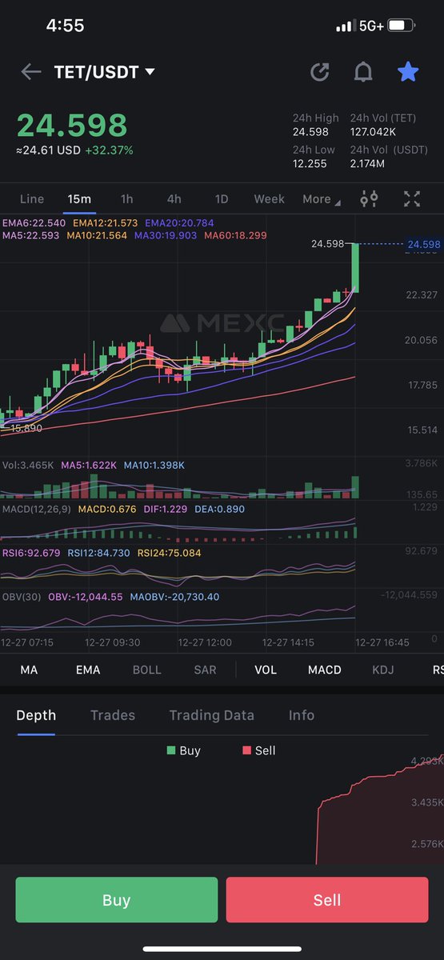Select the 1h timeframe
This screenshot has width=444, height=960.
point(126,199)
